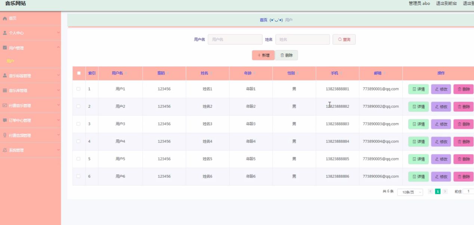
Task: Open 首页 home in the sidebar
Action: pyautogui.click(x=13, y=18)
